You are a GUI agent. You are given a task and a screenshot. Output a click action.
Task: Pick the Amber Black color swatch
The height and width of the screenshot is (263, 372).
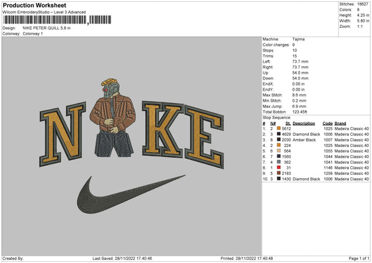pyautogui.click(x=279, y=140)
